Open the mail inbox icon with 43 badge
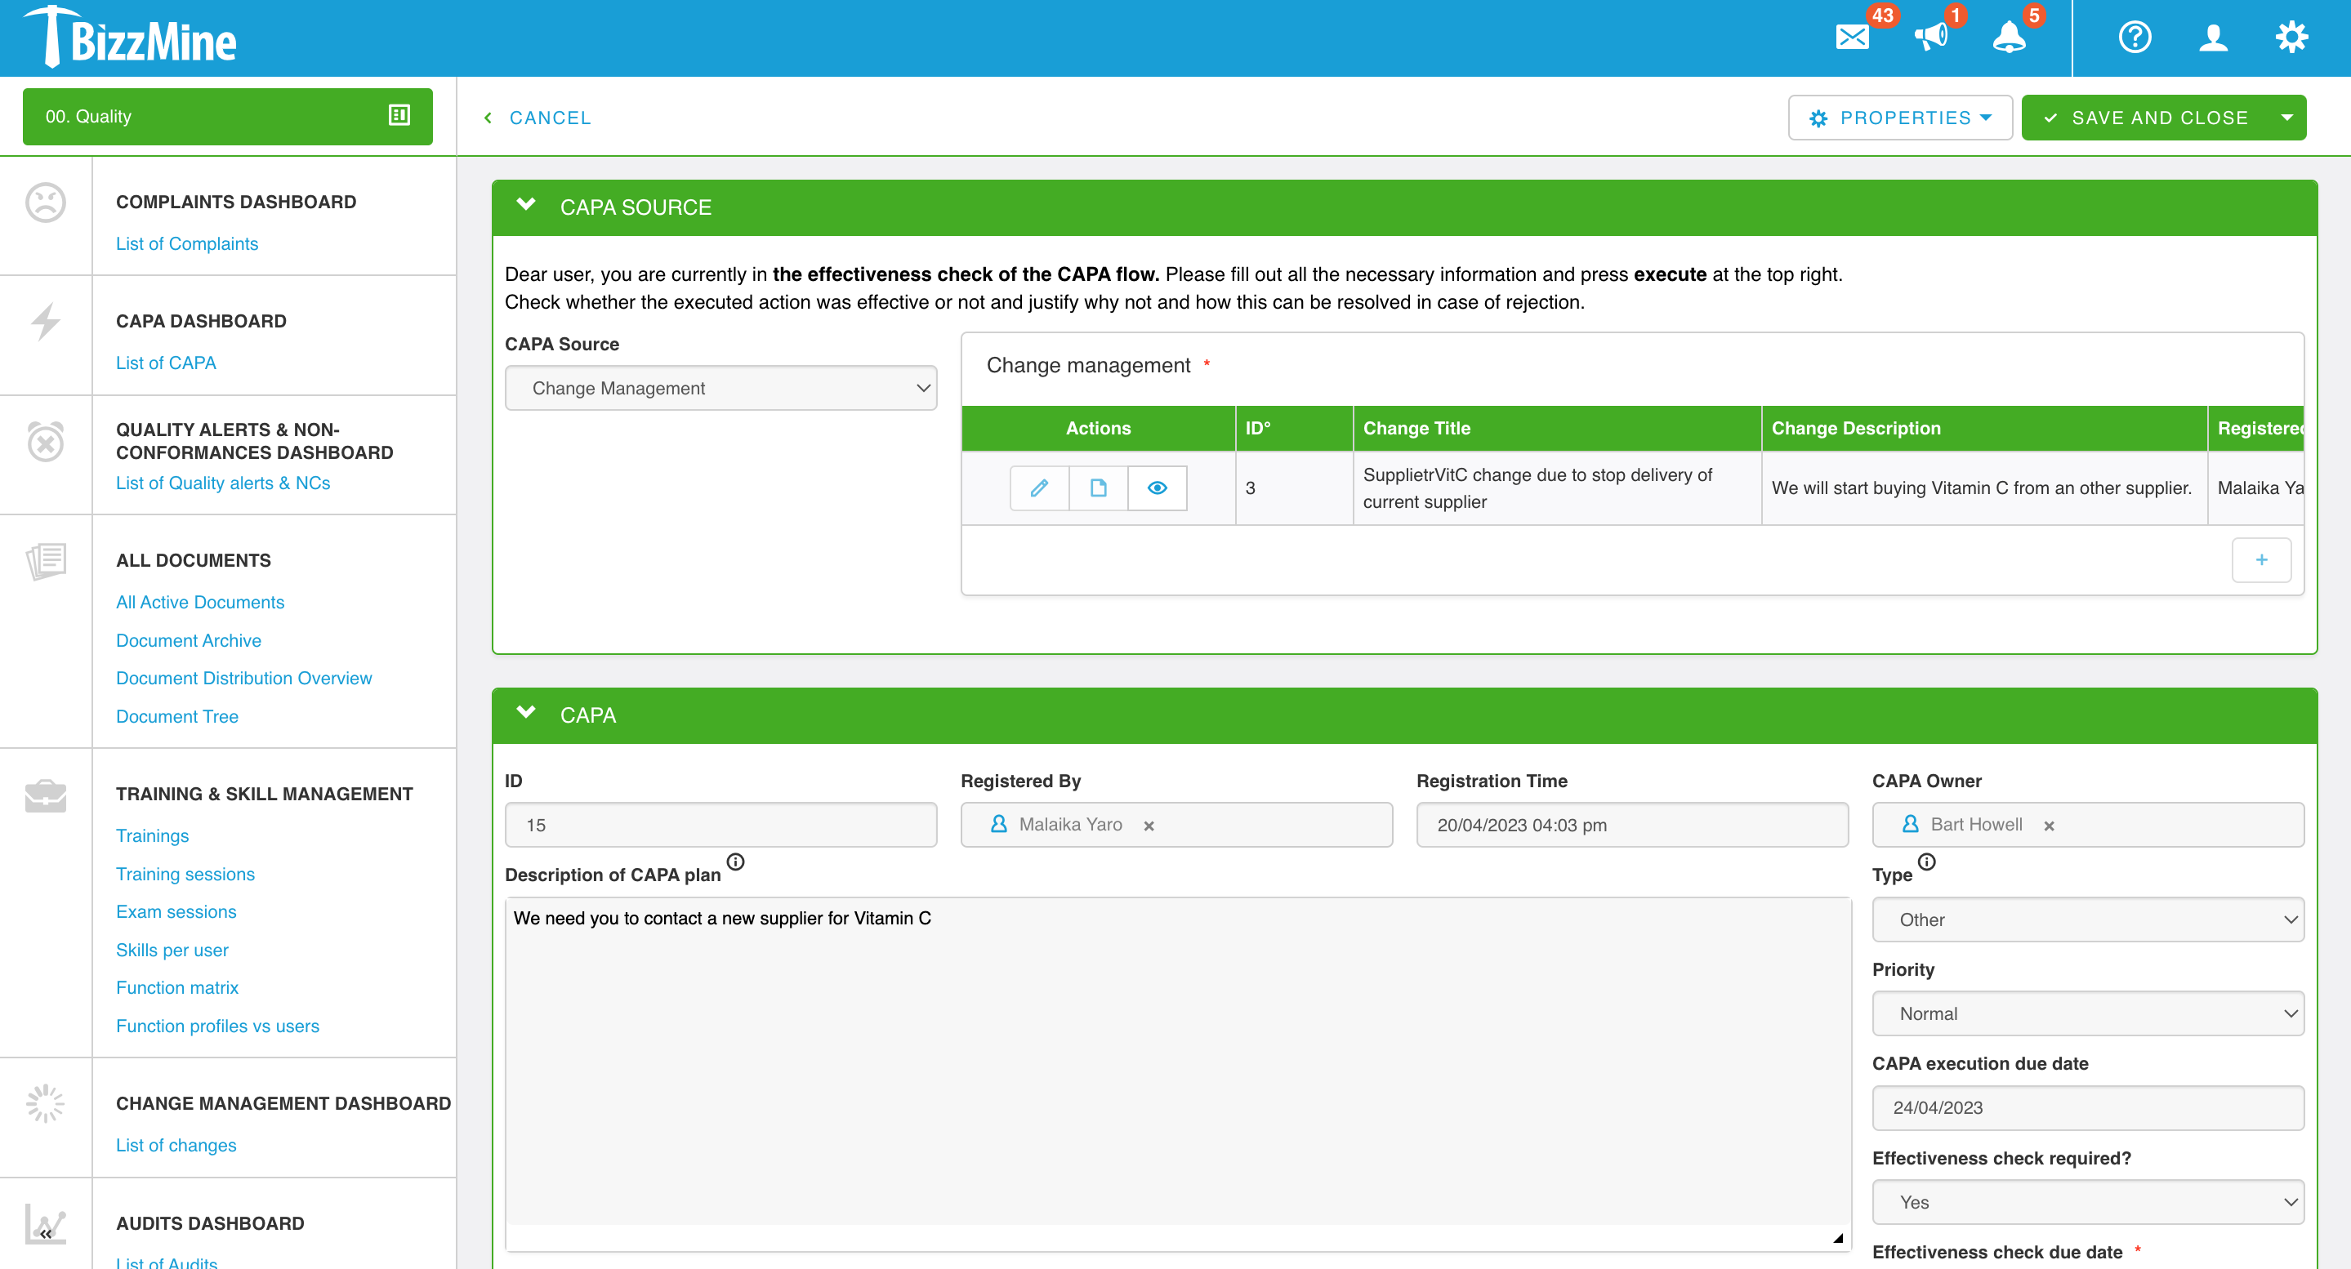The width and height of the screenshot is (2351, 1269). point(1852,38)
